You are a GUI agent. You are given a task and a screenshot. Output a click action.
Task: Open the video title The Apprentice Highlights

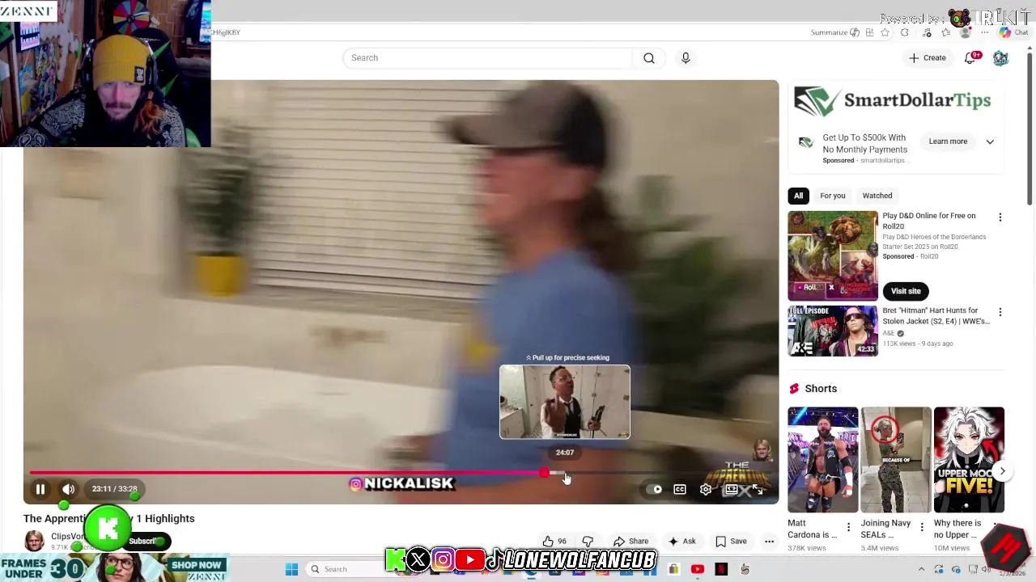tap(109, 518)
